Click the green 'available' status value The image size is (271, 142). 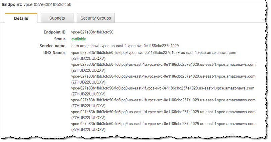point(79,39)
